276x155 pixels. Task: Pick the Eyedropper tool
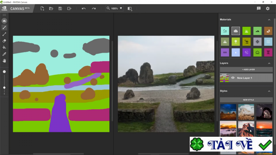point(4,54)
